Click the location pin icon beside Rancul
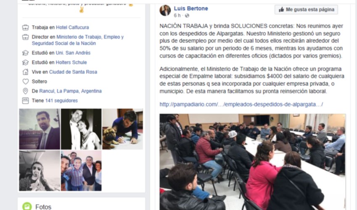The height and width of the screenshot is (210, 357). pos(26,91)
